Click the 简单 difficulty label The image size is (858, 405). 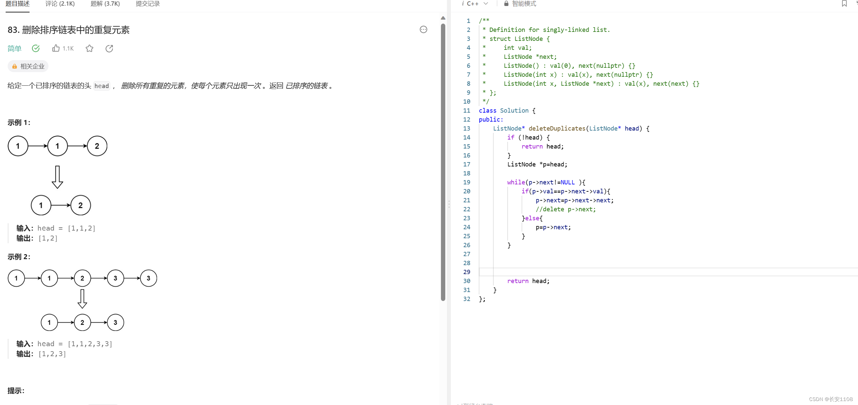point(14,48)
